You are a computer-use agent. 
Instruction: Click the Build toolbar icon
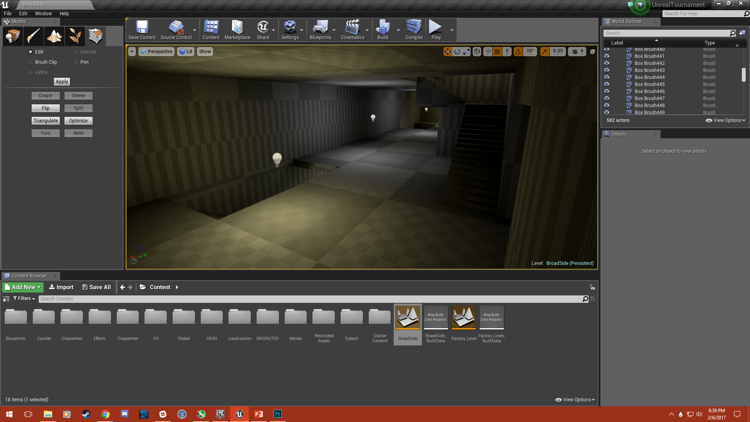[383, 30]
